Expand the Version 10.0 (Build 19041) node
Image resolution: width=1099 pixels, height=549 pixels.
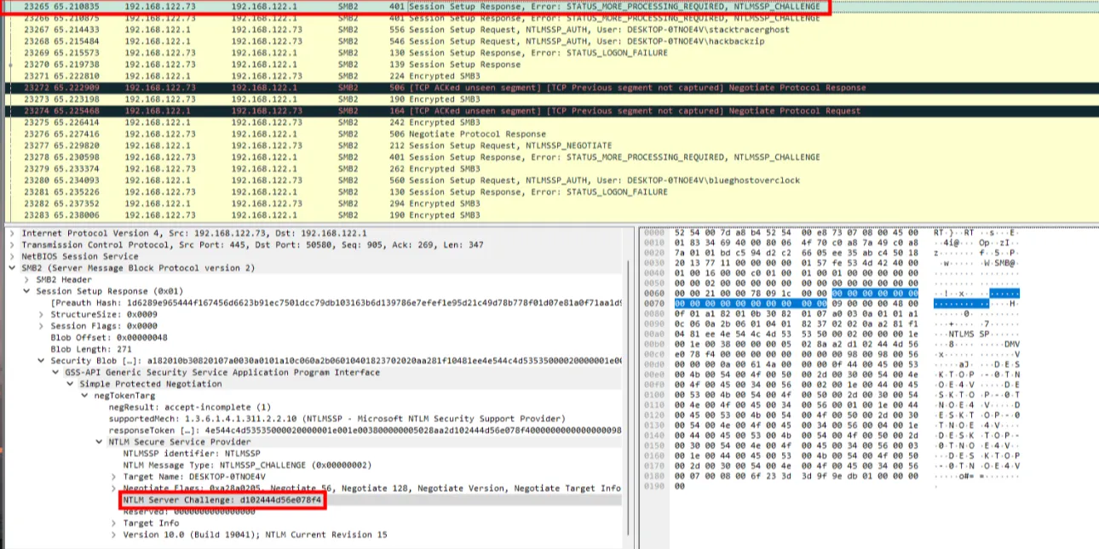pos(115,535)
